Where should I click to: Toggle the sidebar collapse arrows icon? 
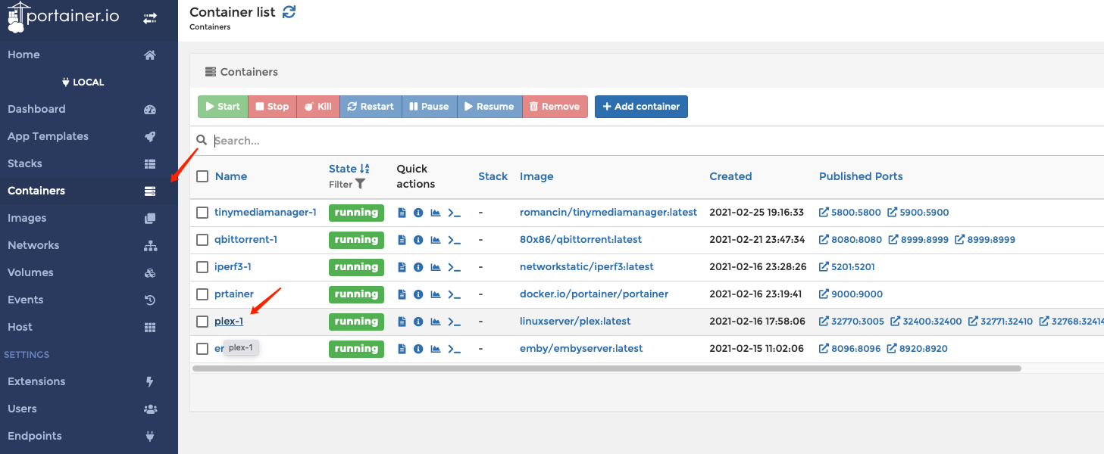point(150,18)
